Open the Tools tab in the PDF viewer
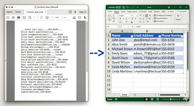Screen dimensions: 194x106 (x=18, y=12)
